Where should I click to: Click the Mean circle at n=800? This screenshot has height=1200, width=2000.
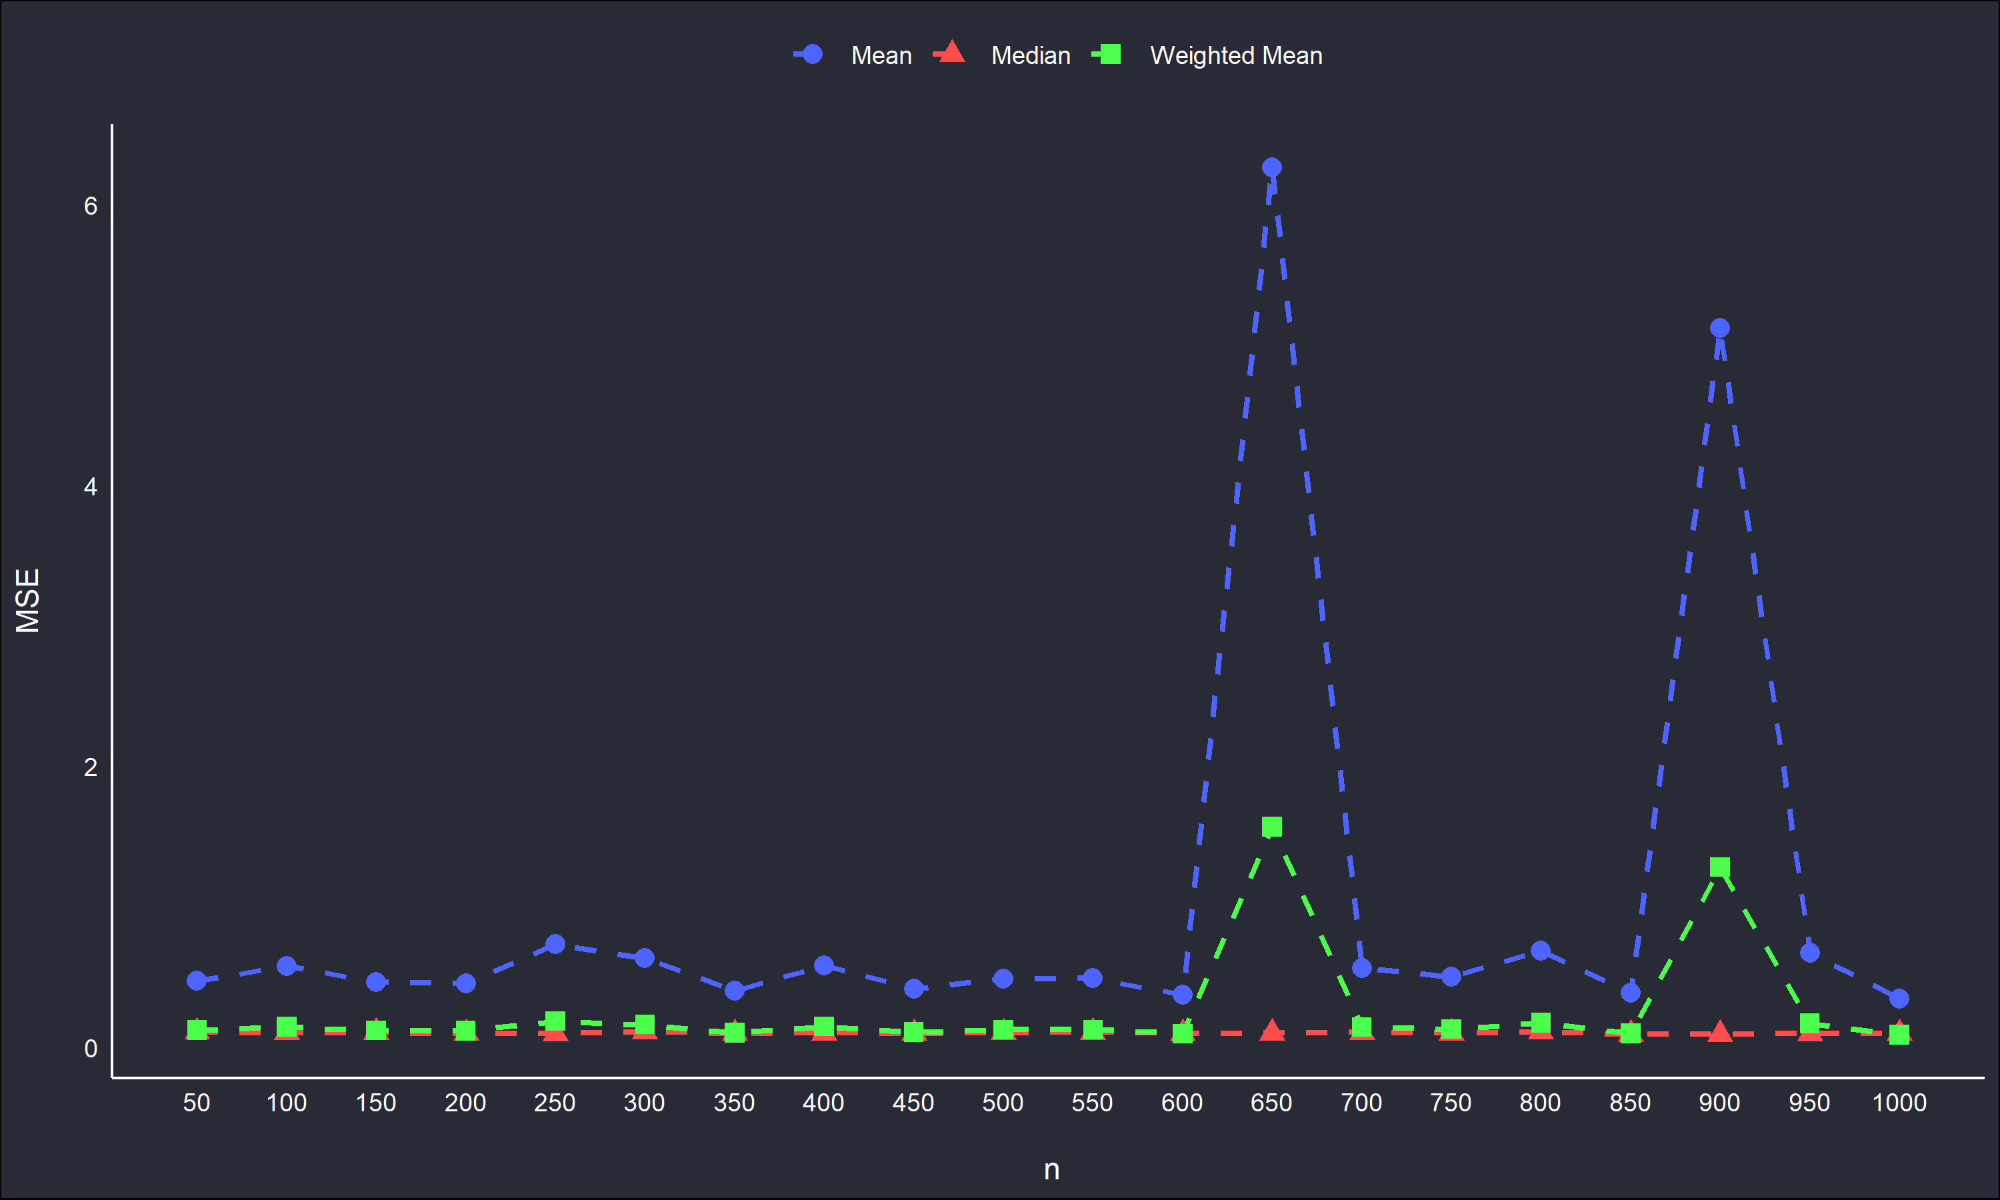tap(1541, 950)
